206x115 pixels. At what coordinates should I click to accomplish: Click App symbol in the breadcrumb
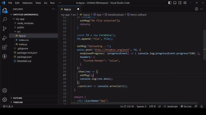[x=97, y=15]
